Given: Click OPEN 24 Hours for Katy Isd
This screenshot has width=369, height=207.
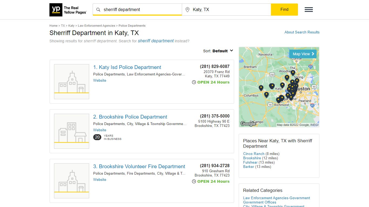Looking at the screenshot, I should point(213,82).
